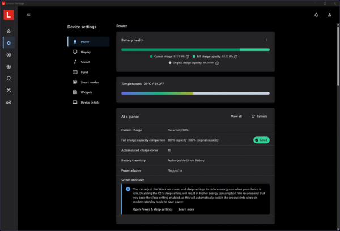Image resolution: width=340 pixels, height=231 pixels.
Task: Click the Good status badge
Action: coord(261,140)
